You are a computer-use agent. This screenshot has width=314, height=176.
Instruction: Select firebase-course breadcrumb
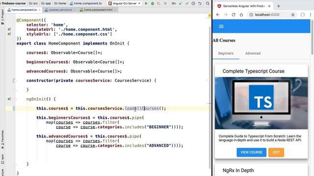click(x=14, y=3)
